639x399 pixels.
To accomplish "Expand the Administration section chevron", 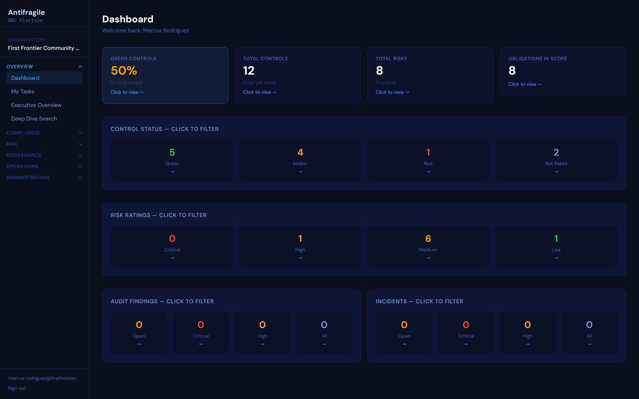I will (80, 178).
